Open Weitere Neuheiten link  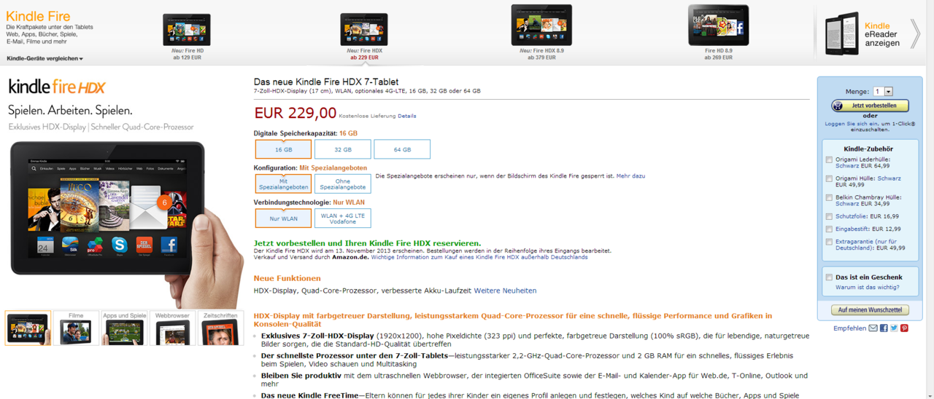tap(505, 291)
